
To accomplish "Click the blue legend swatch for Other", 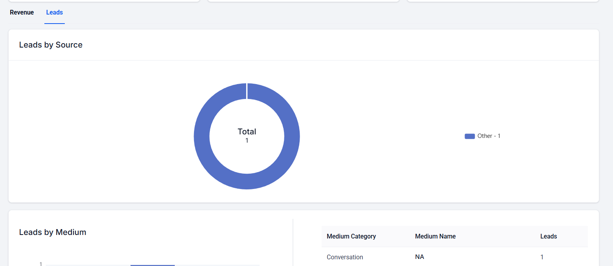I will coord(470,136).
